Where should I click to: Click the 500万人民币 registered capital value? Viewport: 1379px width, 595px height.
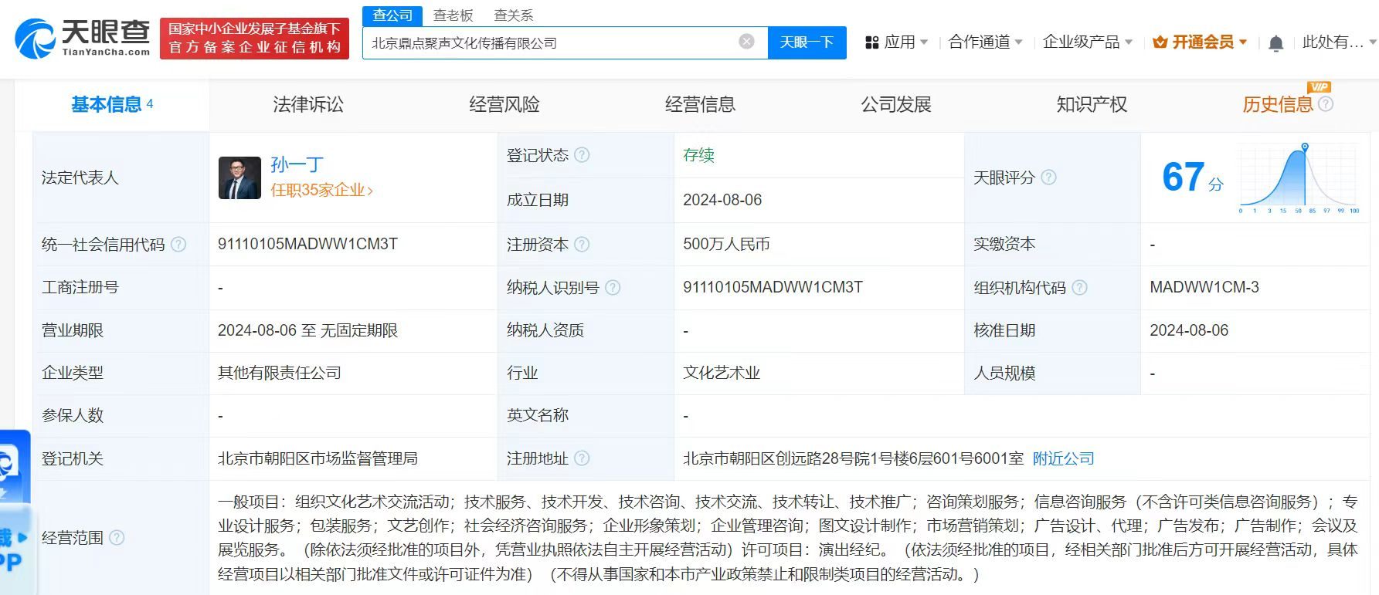[726, 245]
